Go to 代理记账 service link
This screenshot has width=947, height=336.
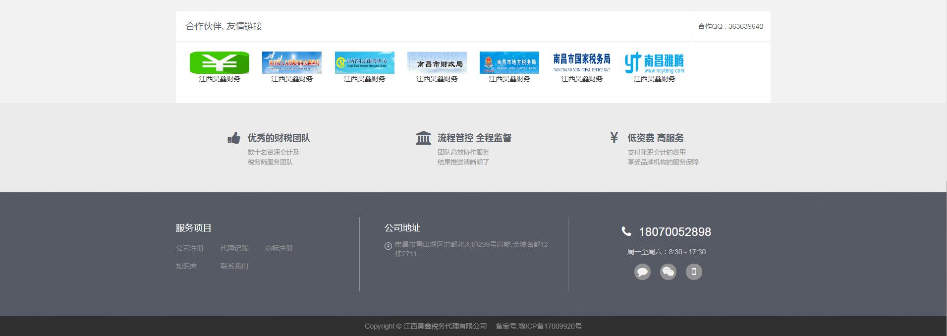point(234,248)
